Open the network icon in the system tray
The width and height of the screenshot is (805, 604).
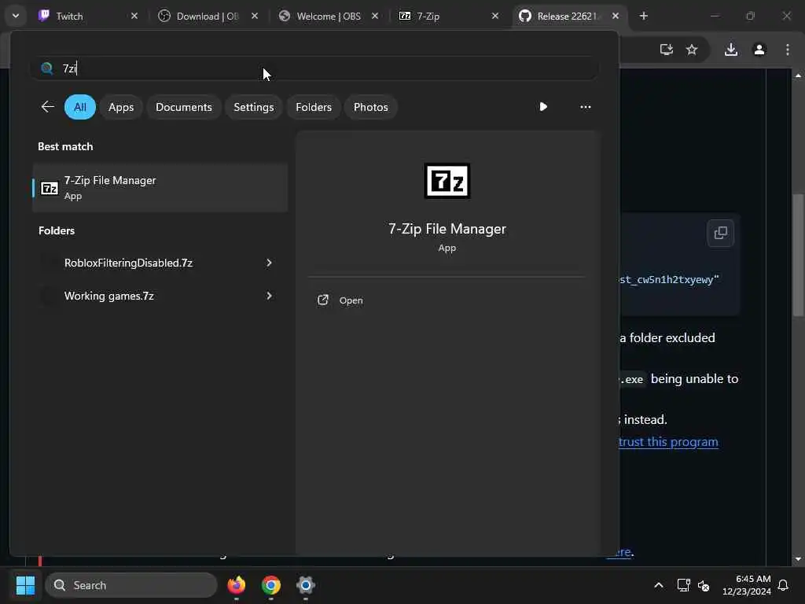point(683,585)
